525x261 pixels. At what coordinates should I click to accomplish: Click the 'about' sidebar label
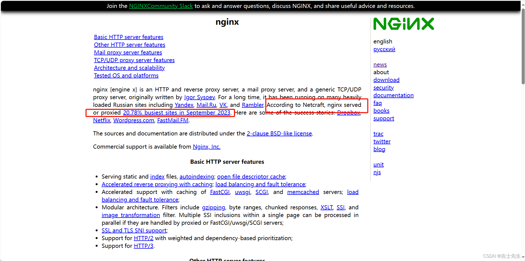[381, 72]
